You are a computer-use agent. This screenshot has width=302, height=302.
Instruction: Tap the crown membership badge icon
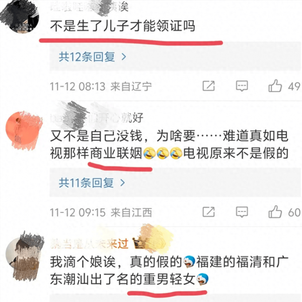[x=138, y=243]
